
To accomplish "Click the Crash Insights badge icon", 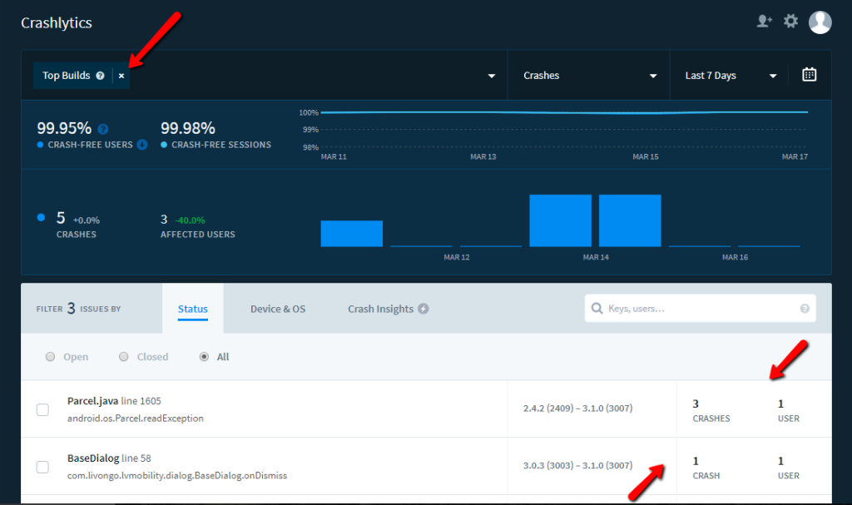I will click(424, 309).
